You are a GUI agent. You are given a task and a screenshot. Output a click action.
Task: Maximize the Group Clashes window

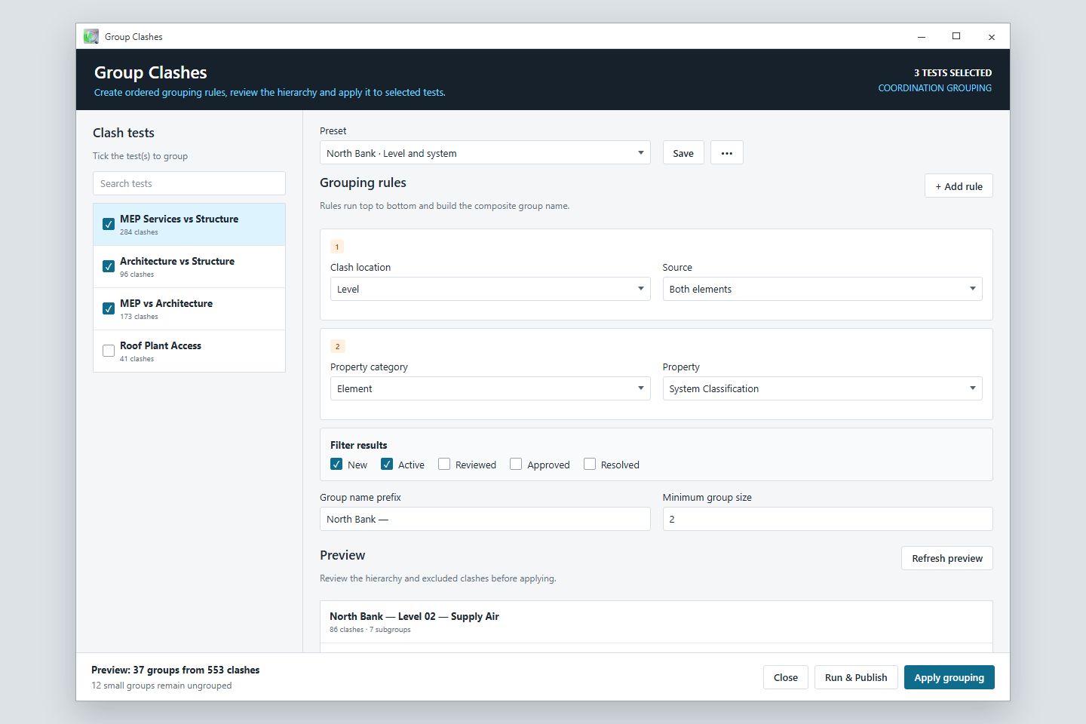point(956,36)
